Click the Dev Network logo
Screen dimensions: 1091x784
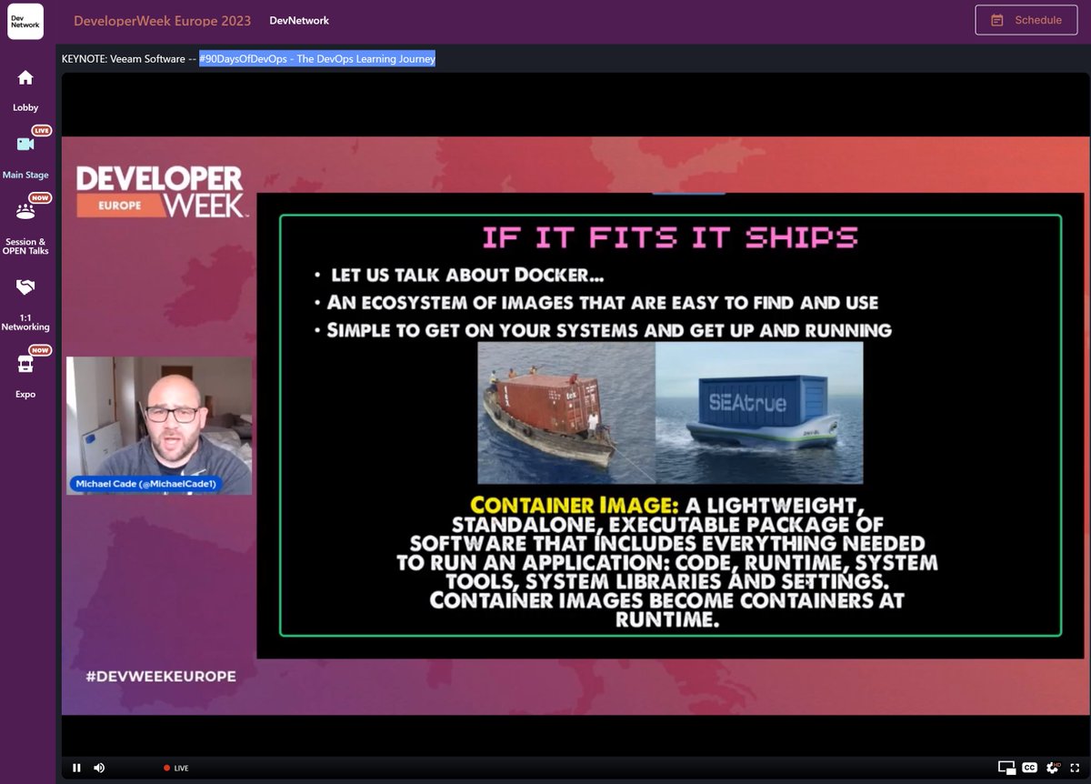25,20
